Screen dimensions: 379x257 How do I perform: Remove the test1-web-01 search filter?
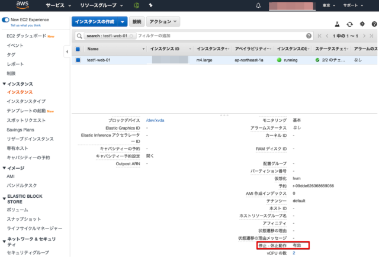pos(131,36)
